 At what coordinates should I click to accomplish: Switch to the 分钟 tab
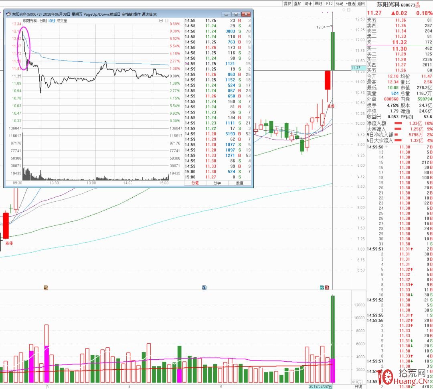tap(217, 183)
